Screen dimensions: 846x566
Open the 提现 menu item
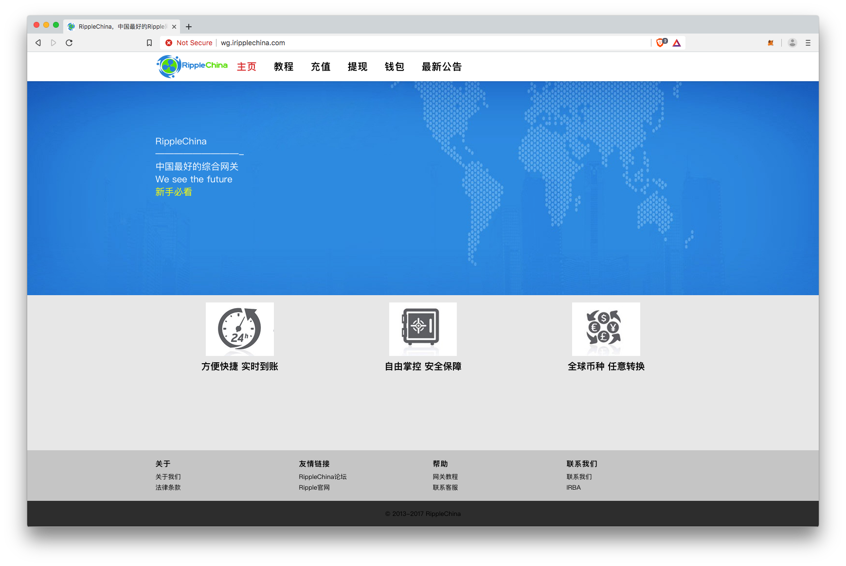(x=358, y=67)
